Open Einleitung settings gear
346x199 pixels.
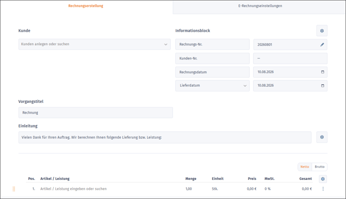coord(322,137)
